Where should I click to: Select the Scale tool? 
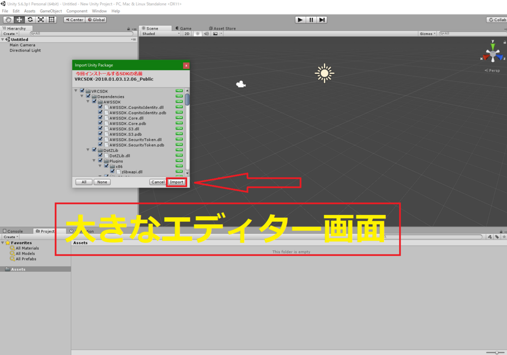[x=41, y=20]
